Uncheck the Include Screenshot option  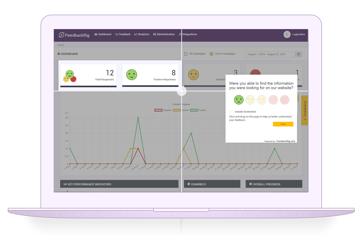(231, 111)
